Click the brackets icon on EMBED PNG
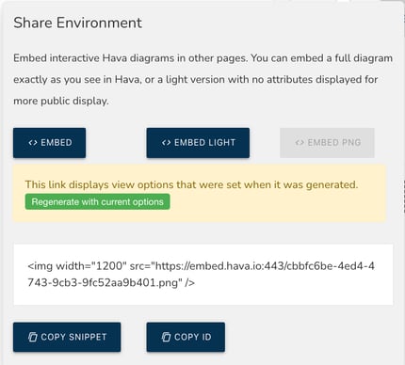 300,143
